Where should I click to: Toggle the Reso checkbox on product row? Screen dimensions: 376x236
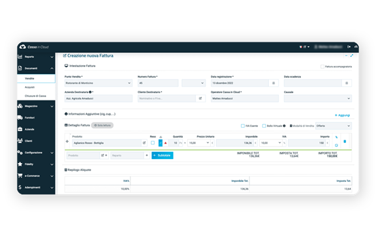pos(153,143)
